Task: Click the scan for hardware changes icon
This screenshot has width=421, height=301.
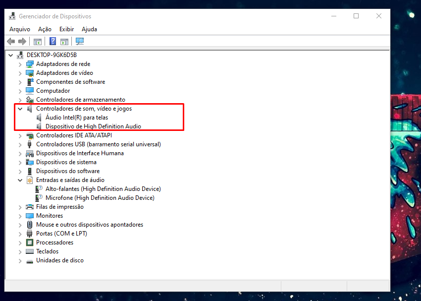Action: [x=80, y=41]
